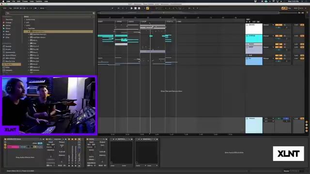Toggle the Utility device activator
Screen dimensions: 310x174
(x=87, y=139)
